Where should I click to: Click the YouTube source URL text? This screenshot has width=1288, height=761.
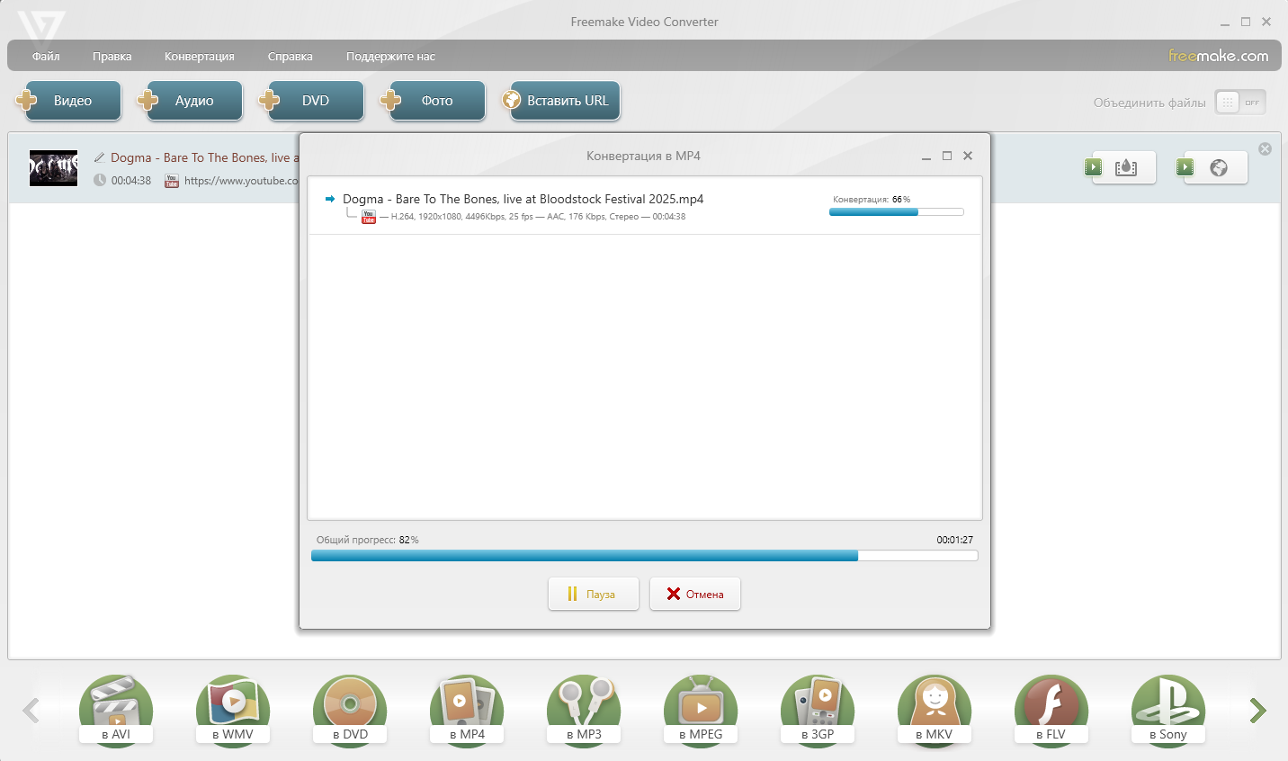point(241,181)
